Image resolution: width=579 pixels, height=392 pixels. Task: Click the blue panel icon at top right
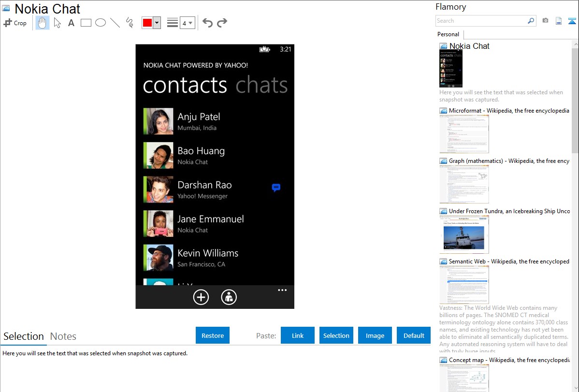[572, 21]
